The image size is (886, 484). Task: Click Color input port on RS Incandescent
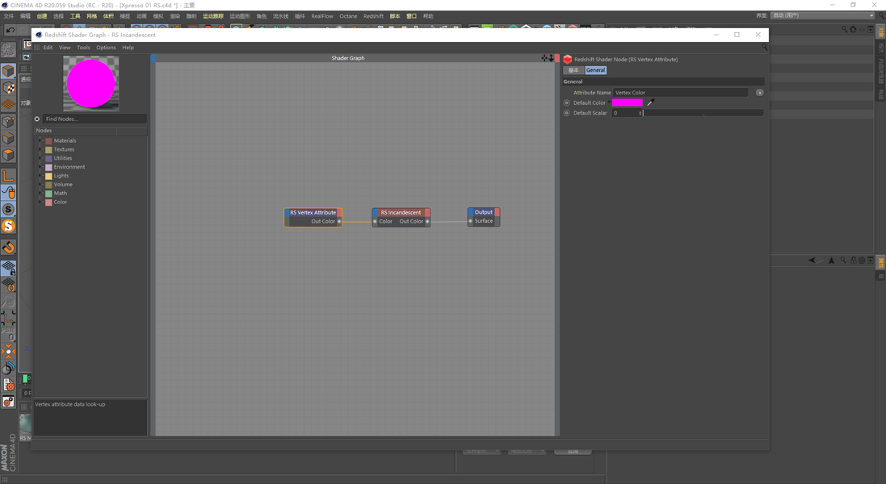(x=375, y=221)
